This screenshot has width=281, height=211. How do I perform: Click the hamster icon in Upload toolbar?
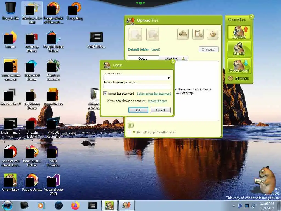pos(183,34)
